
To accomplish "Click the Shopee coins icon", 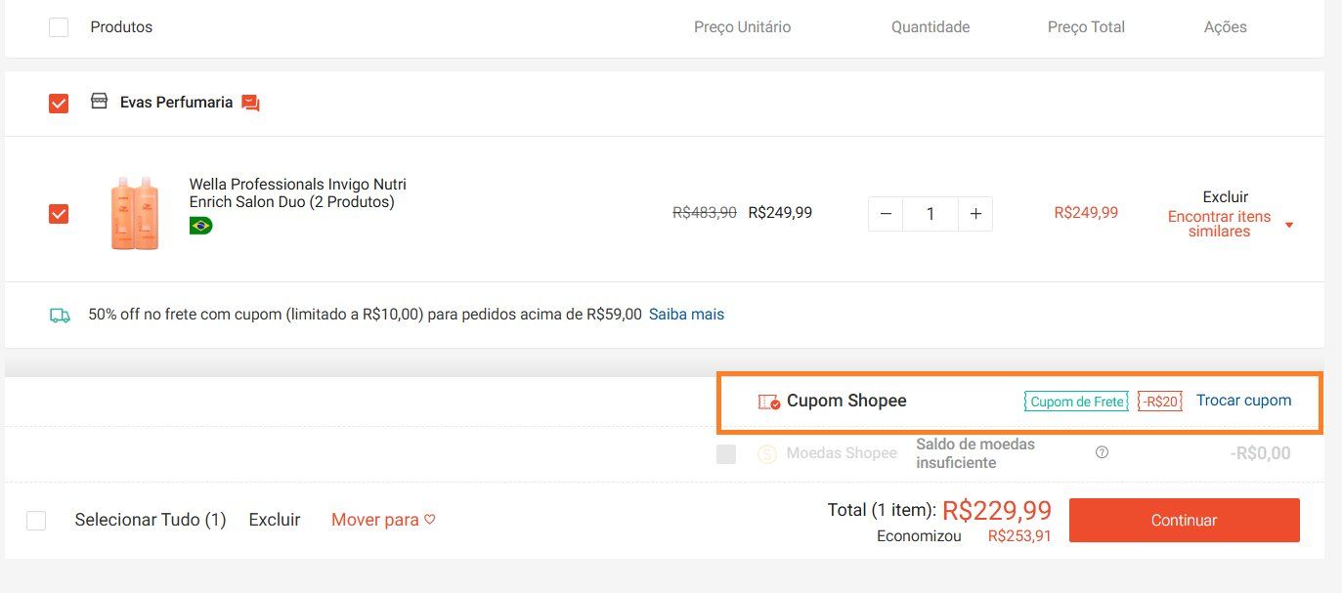I will click(x=768, y=453).
